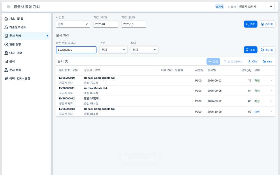Viewport: 280px width, 175px height.
Task: Select 일괄 실행 in sidebar
Action: 26,44
